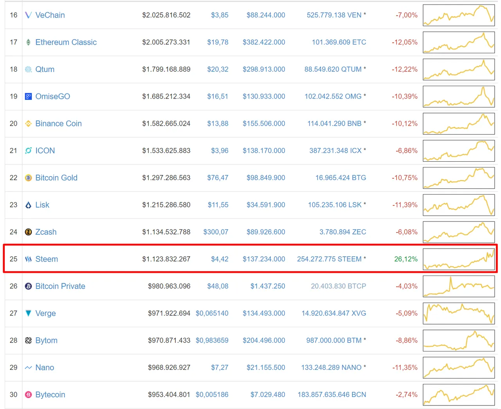
Task: Select the Steem 26,12% change value
Action: [x=406, y=259]
